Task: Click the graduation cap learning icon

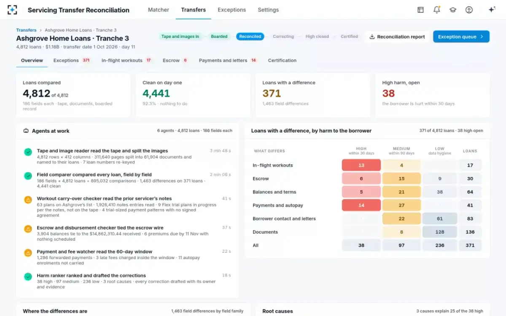Action: (453, 10)
